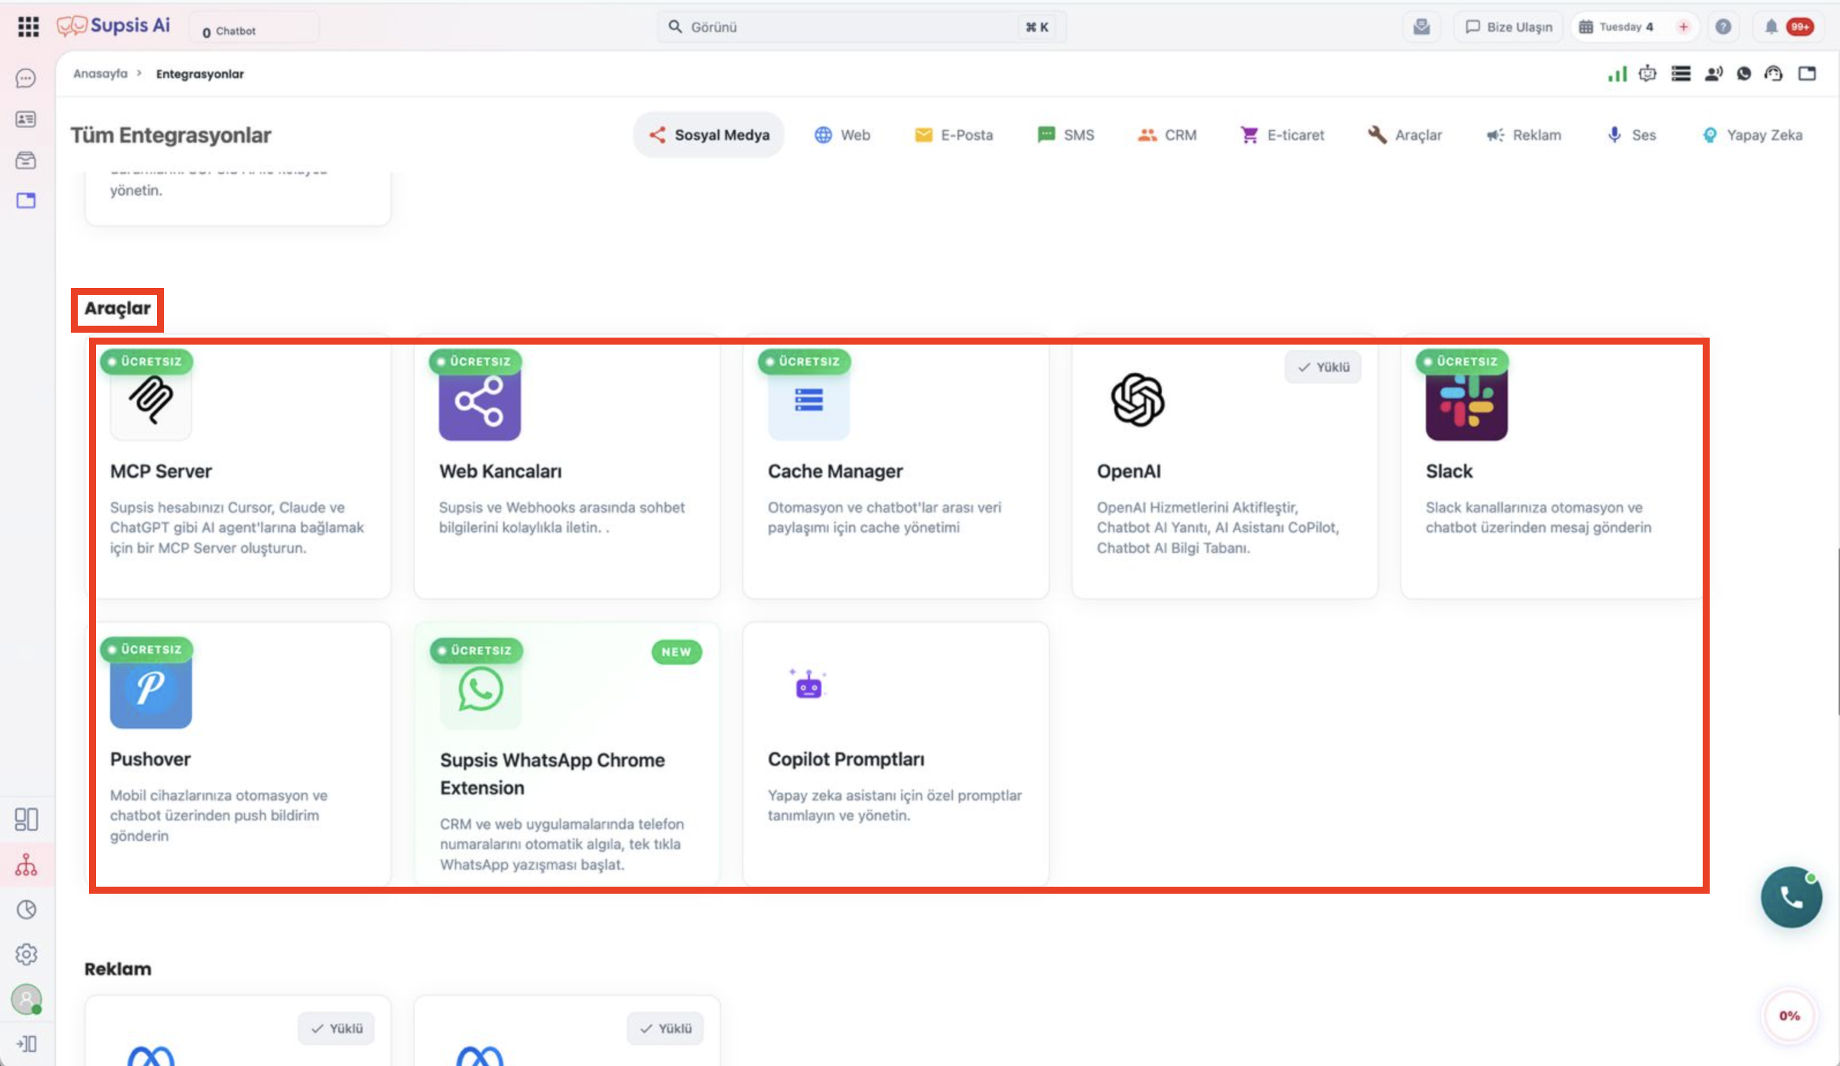Click Entegrasyonlar in the breadcrumb
The image size is (1840, 1066).
pos(200,74)
